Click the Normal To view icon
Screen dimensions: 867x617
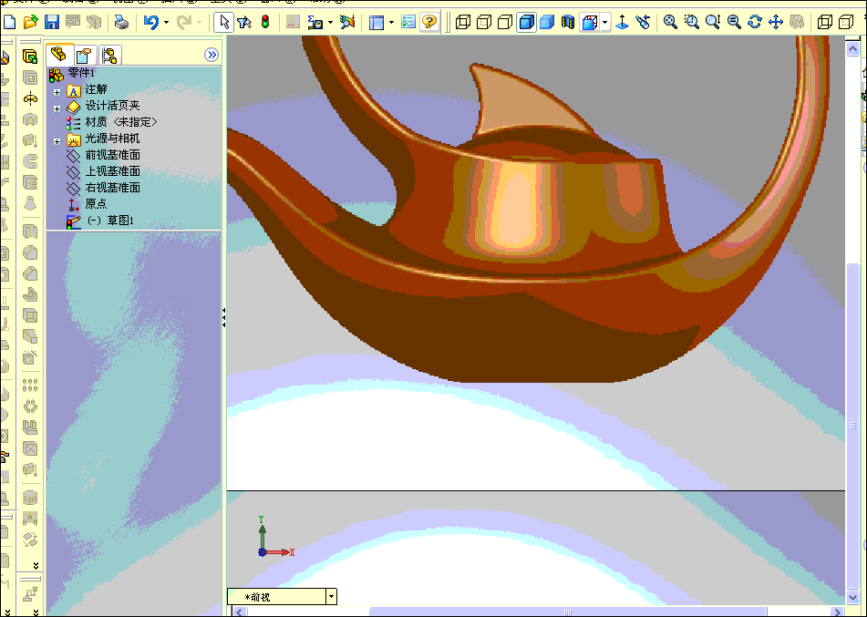[x=622, y=22]
